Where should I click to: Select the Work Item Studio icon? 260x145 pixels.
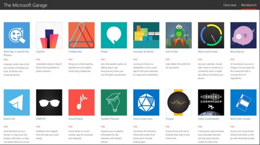tap(244, 102)
